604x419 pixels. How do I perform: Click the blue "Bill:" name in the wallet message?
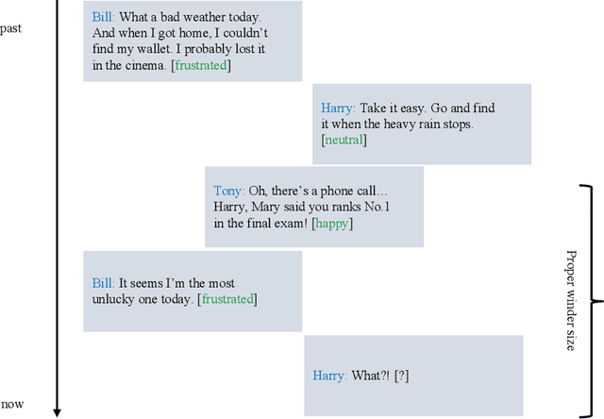click(x=106, y=18)
